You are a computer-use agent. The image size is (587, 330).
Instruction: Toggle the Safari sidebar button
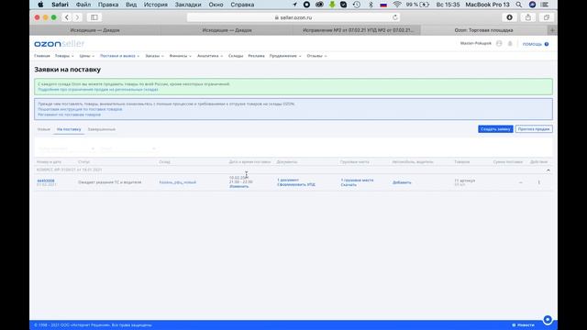[x=94, y=17]
